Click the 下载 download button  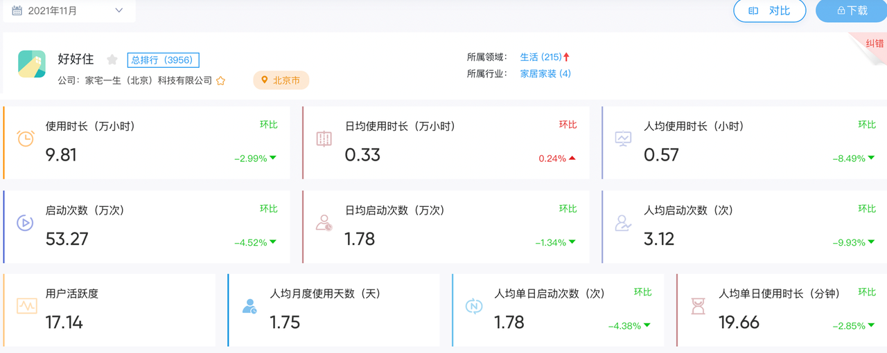coord(852,11)
